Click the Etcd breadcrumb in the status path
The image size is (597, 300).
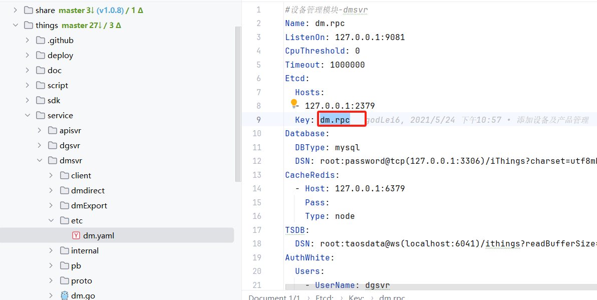(325, 297)
